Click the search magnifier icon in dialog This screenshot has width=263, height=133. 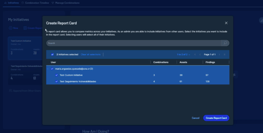point(225,43)
